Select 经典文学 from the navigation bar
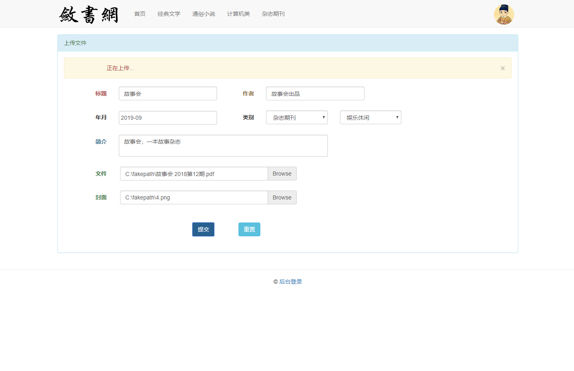This screenshot has height=371, width=574. tap(169, 13)
